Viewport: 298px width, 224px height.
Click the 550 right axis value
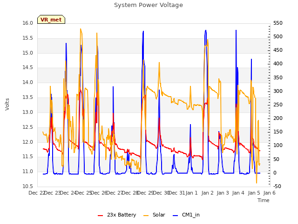[278, 23]
